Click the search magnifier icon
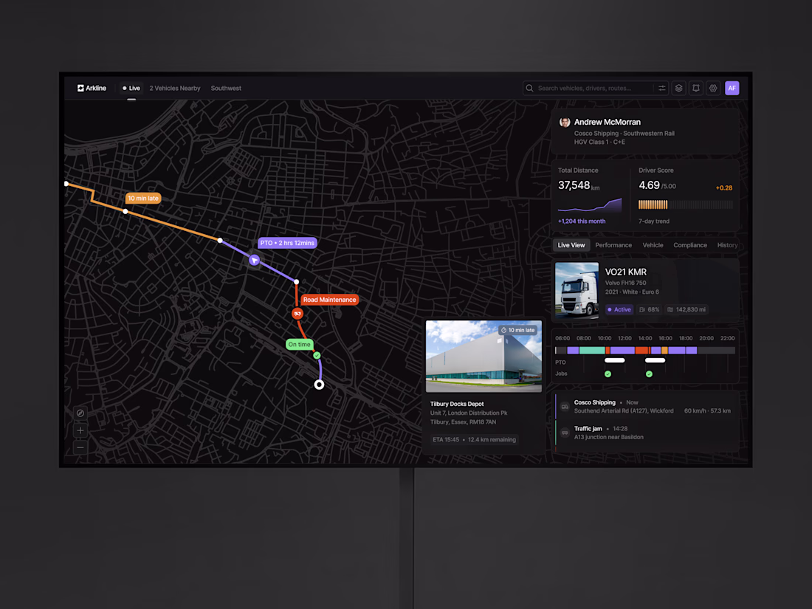The width and height of the screenshot is (812, 609). point(530,88)
